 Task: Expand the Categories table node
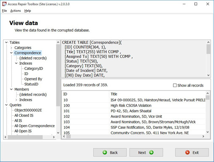tap(11, 48)
